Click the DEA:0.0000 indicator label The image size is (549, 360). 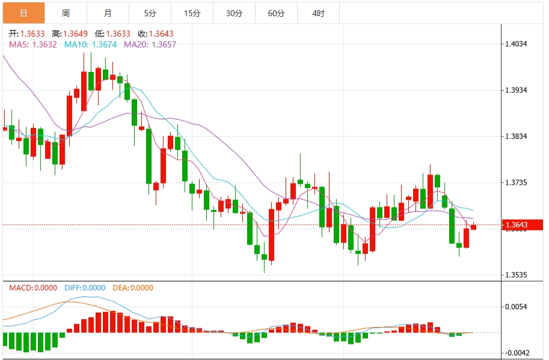coord(133,287)
